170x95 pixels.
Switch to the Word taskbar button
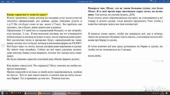(59, 93)
